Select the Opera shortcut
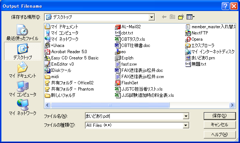The width and height of the screenshot is (240, 143). coord(194,39)
